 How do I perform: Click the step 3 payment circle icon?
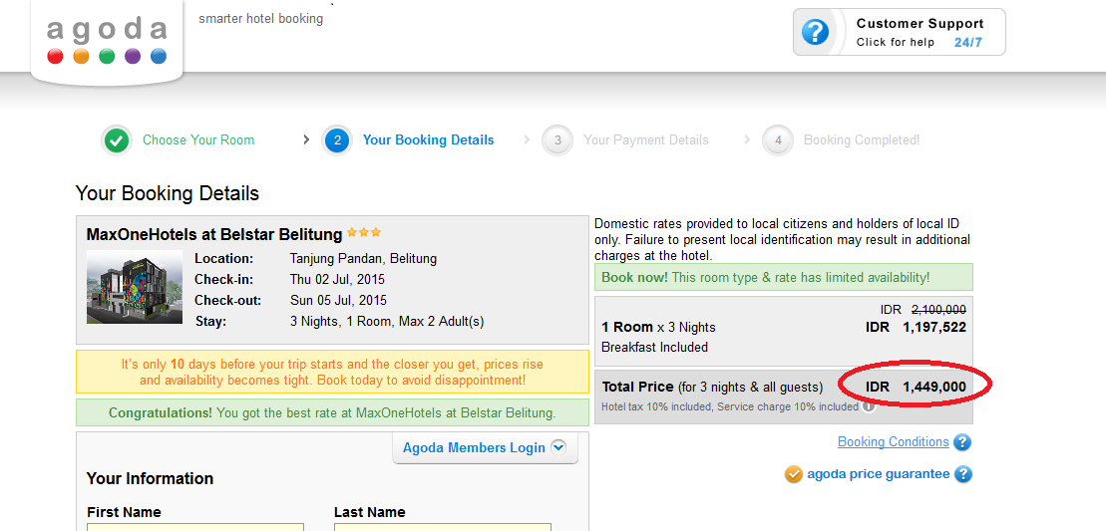pyautogui.click(x=557, y=140)
